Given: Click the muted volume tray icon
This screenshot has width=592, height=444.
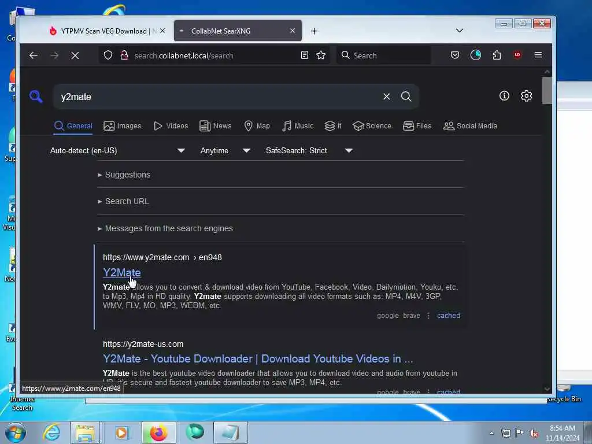Looking at the screenshot, I should [534, 433].
